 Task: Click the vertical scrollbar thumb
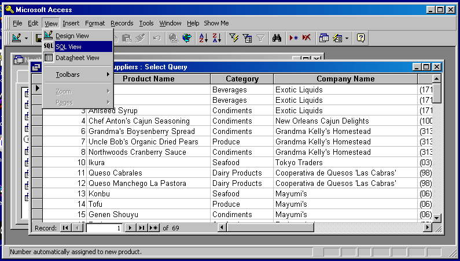436,93
